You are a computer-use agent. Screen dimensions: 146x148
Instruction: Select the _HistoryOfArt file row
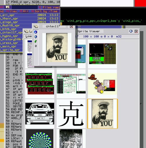click(x=11, y=39)
